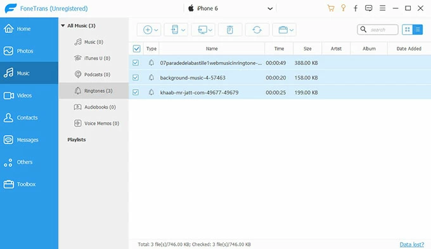Uncheck the khaab-mr-jatt-com ringtone checkbox
Screen dimensions: 431x249
click(136, 92)
